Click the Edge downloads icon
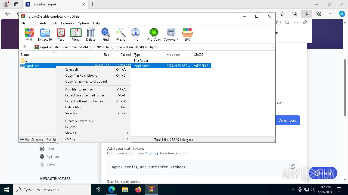Screen dimensions: 348x195 click(306, 14)
